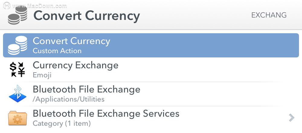Click the Custom Action subtitle text
This screenshot has height=133, width=302.
[57, 51]
